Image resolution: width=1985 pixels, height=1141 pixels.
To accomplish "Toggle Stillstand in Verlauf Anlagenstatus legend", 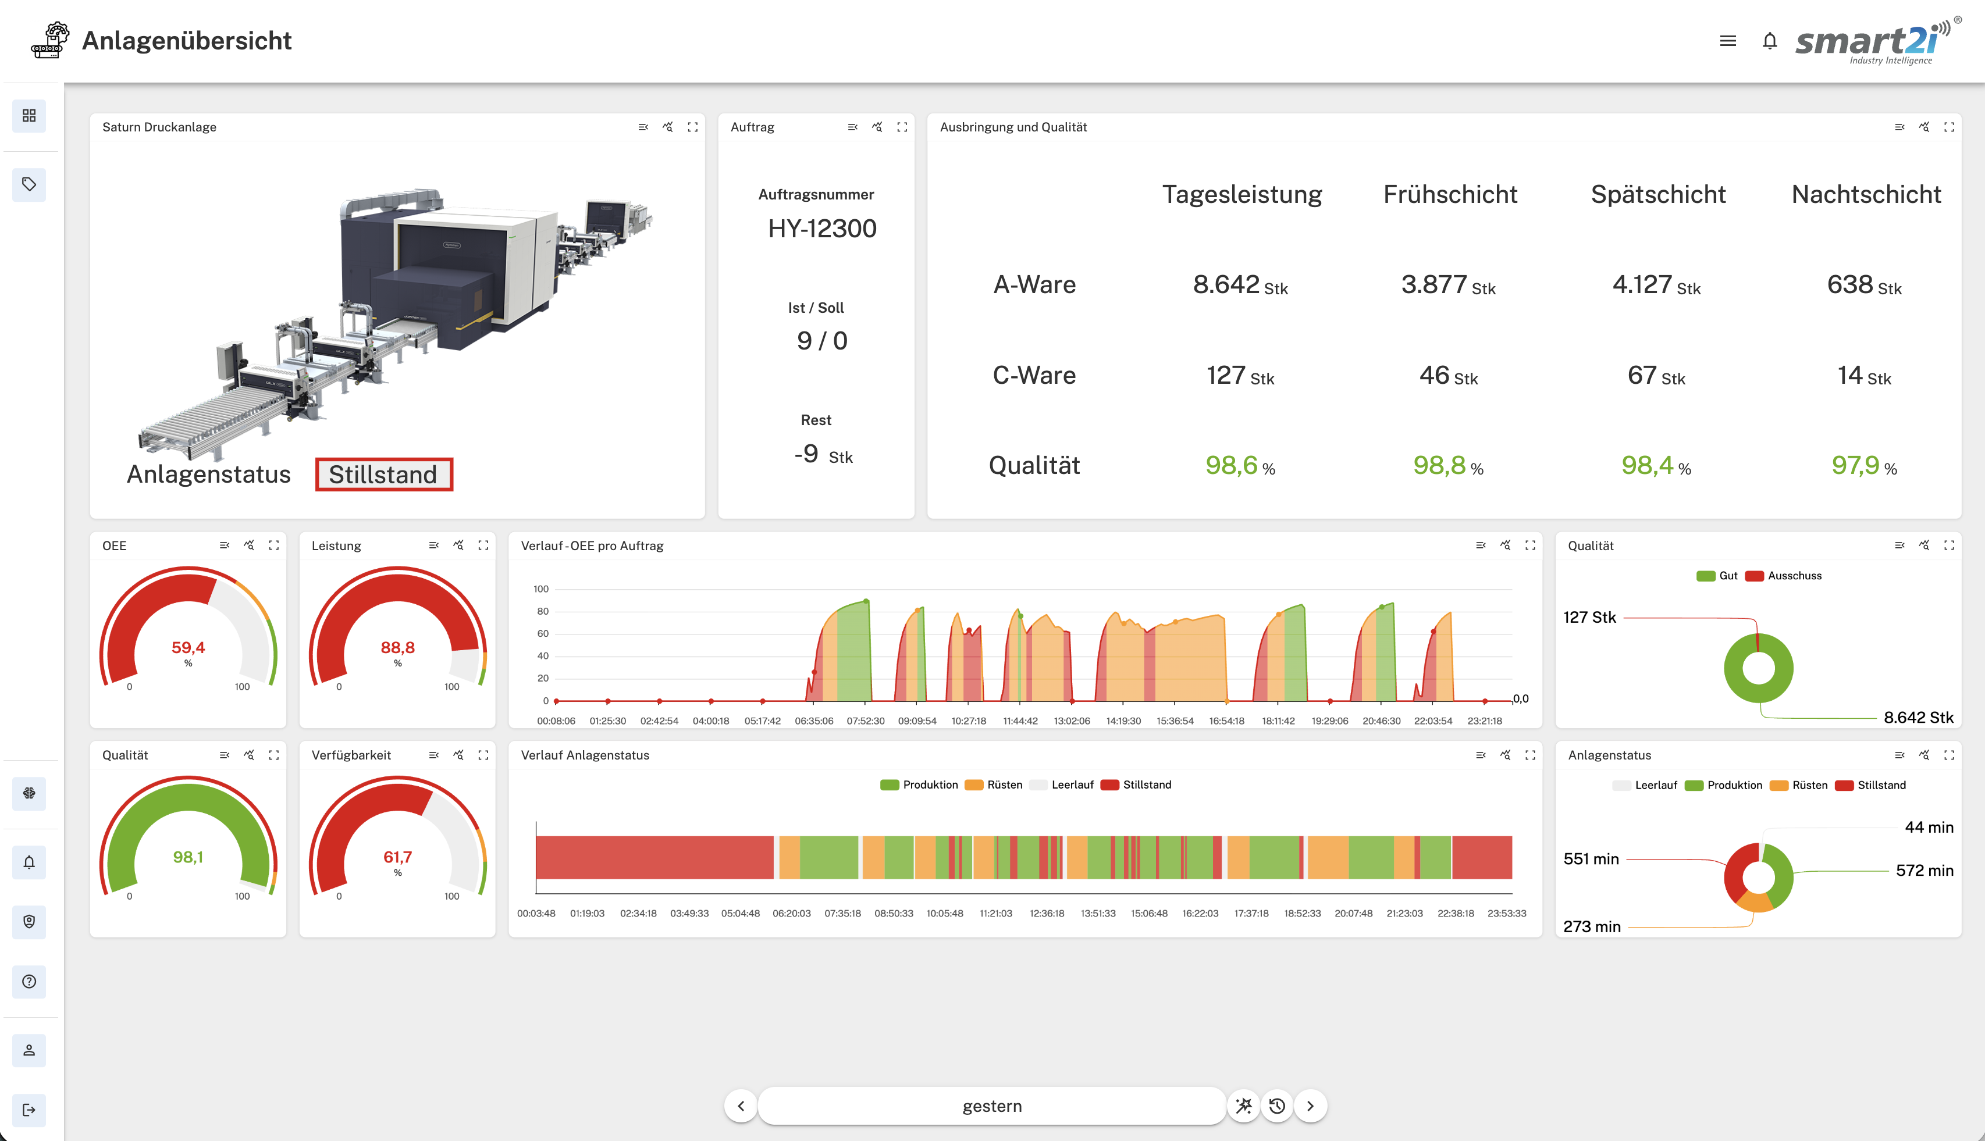I will pos(1136,785).
